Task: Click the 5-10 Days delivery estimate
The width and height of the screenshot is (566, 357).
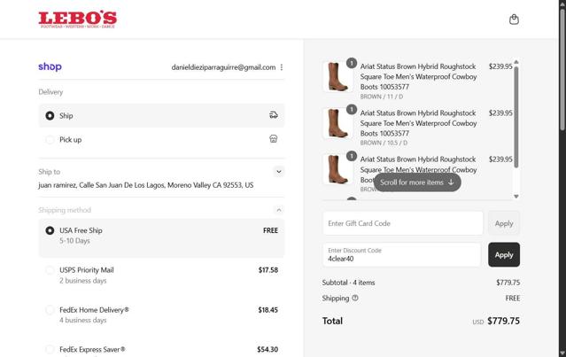Action: [x=74, y=241]
